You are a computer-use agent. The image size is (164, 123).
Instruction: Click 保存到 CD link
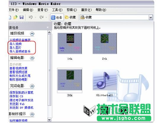pyautogui.click(x=16, y=96)
